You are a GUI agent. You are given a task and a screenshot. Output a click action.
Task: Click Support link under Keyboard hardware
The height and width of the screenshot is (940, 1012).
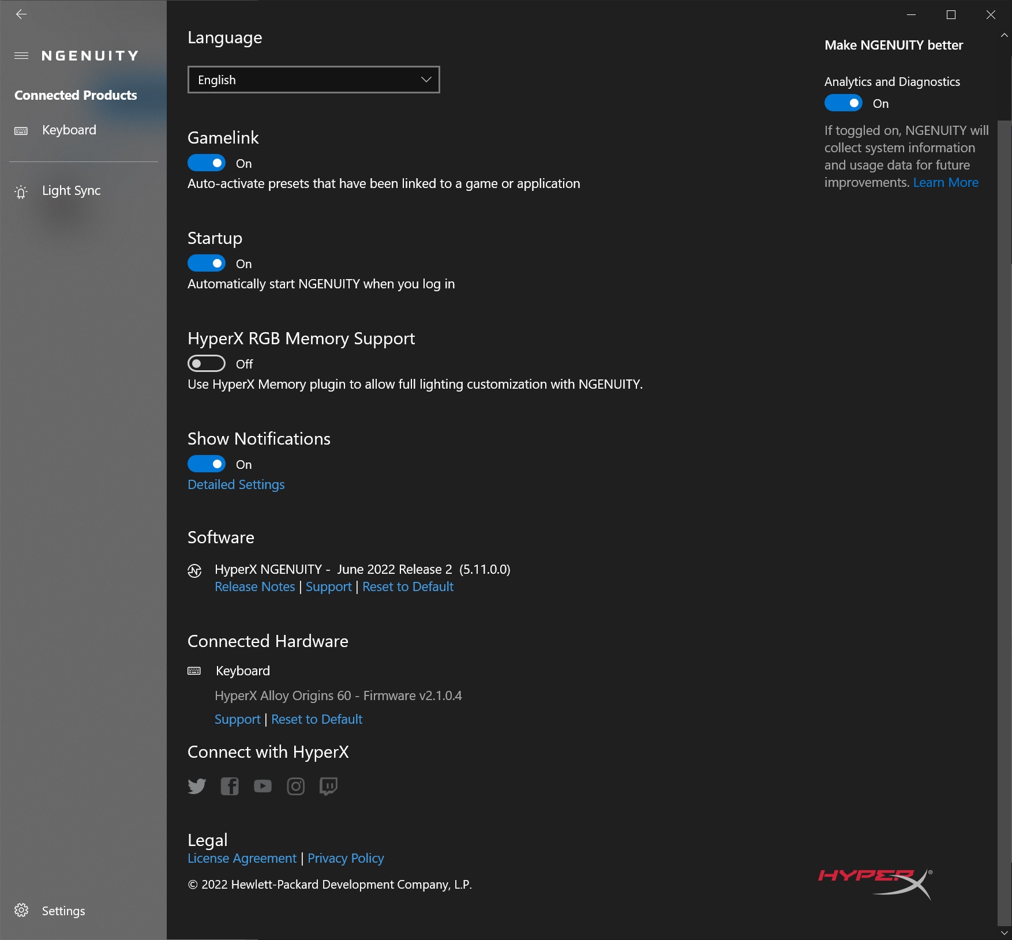[238, 719]
